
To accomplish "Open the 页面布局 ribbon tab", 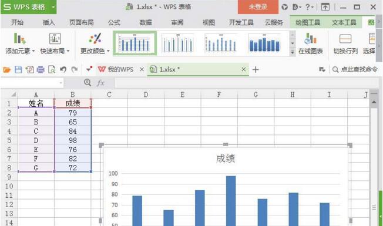I will coord(81,22).
